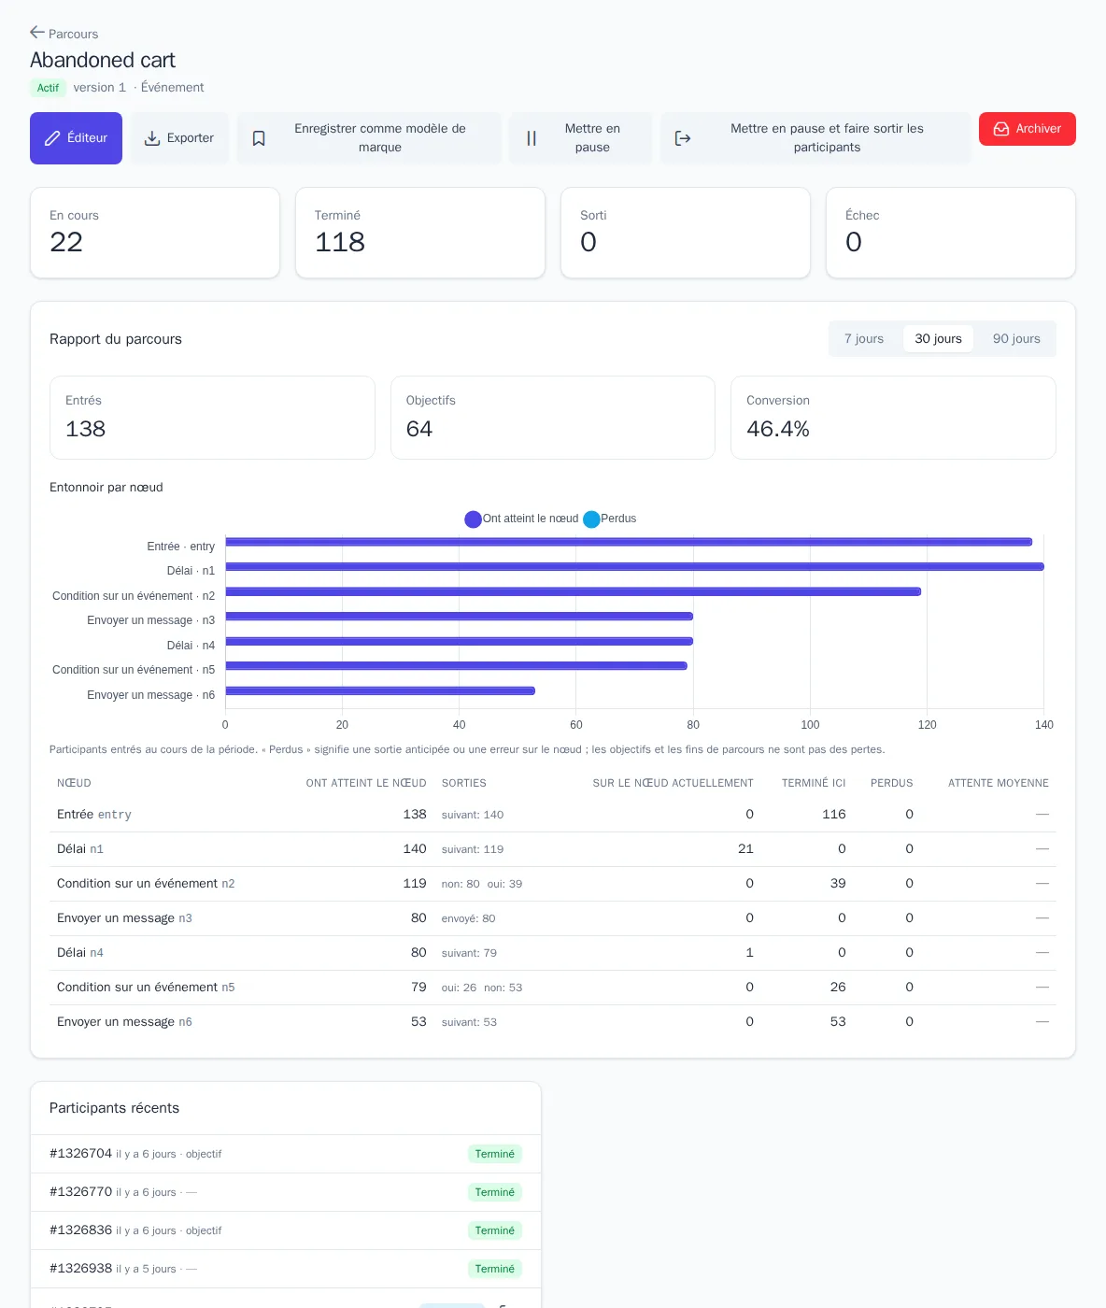
Task: Click 'Délai n4' table row name
Action: (x=80, y=953)
